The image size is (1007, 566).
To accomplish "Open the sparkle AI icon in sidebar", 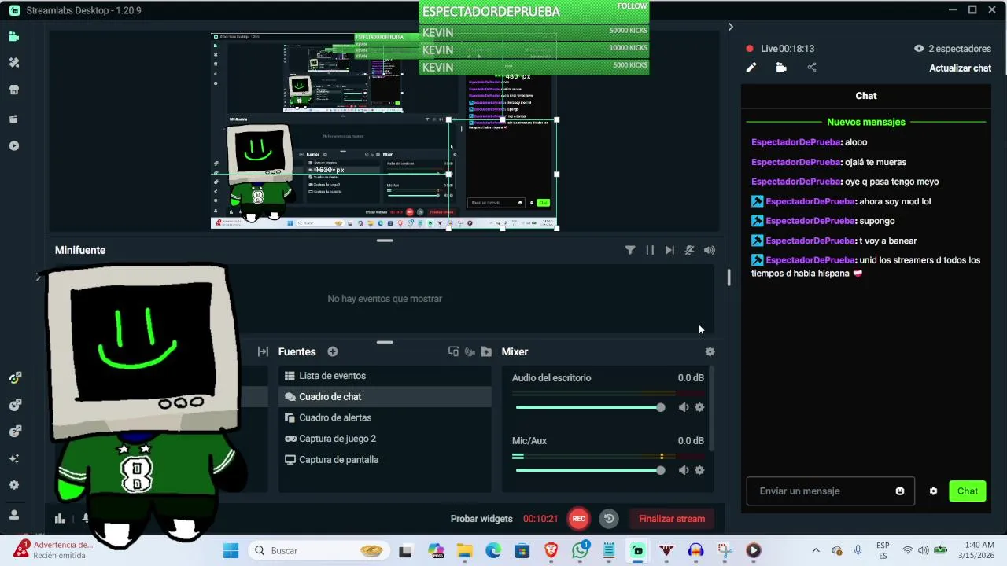I will click(x=14, y=458).
